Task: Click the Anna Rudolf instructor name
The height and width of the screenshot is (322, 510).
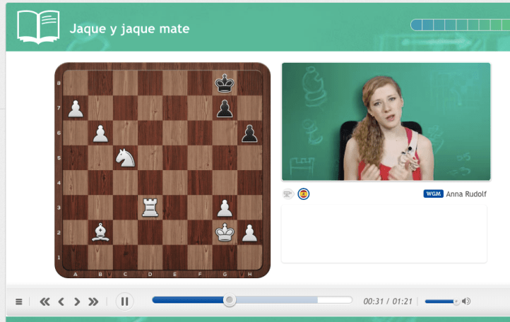Action: click(x=466, y=193)
